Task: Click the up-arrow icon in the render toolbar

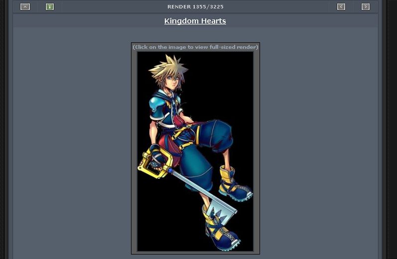Action: [x=25, y=7]
